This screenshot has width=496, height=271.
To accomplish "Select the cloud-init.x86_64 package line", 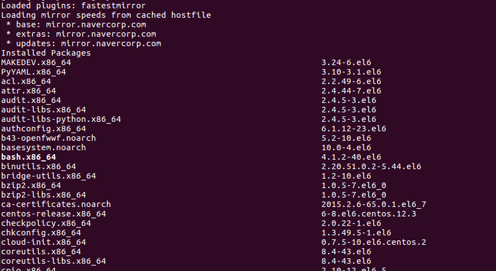I will pyautogui.click(x=44, y=242).
